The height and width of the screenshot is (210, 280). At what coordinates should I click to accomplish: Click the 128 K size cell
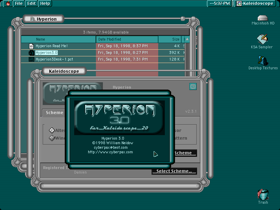coord(174,59)
